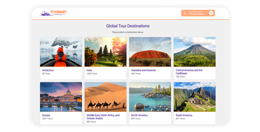Select the Asia temple image

point(105,52)
